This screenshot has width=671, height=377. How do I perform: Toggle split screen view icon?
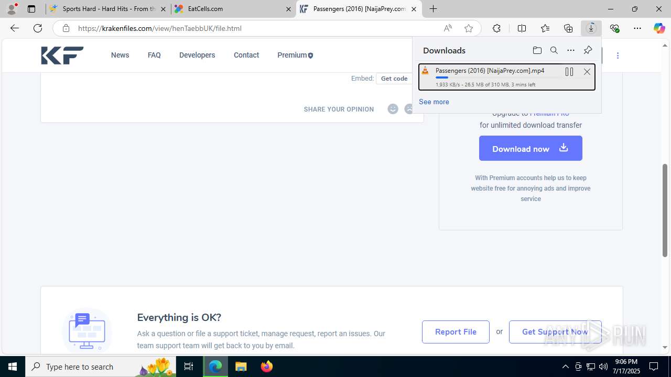click(522, 28)
